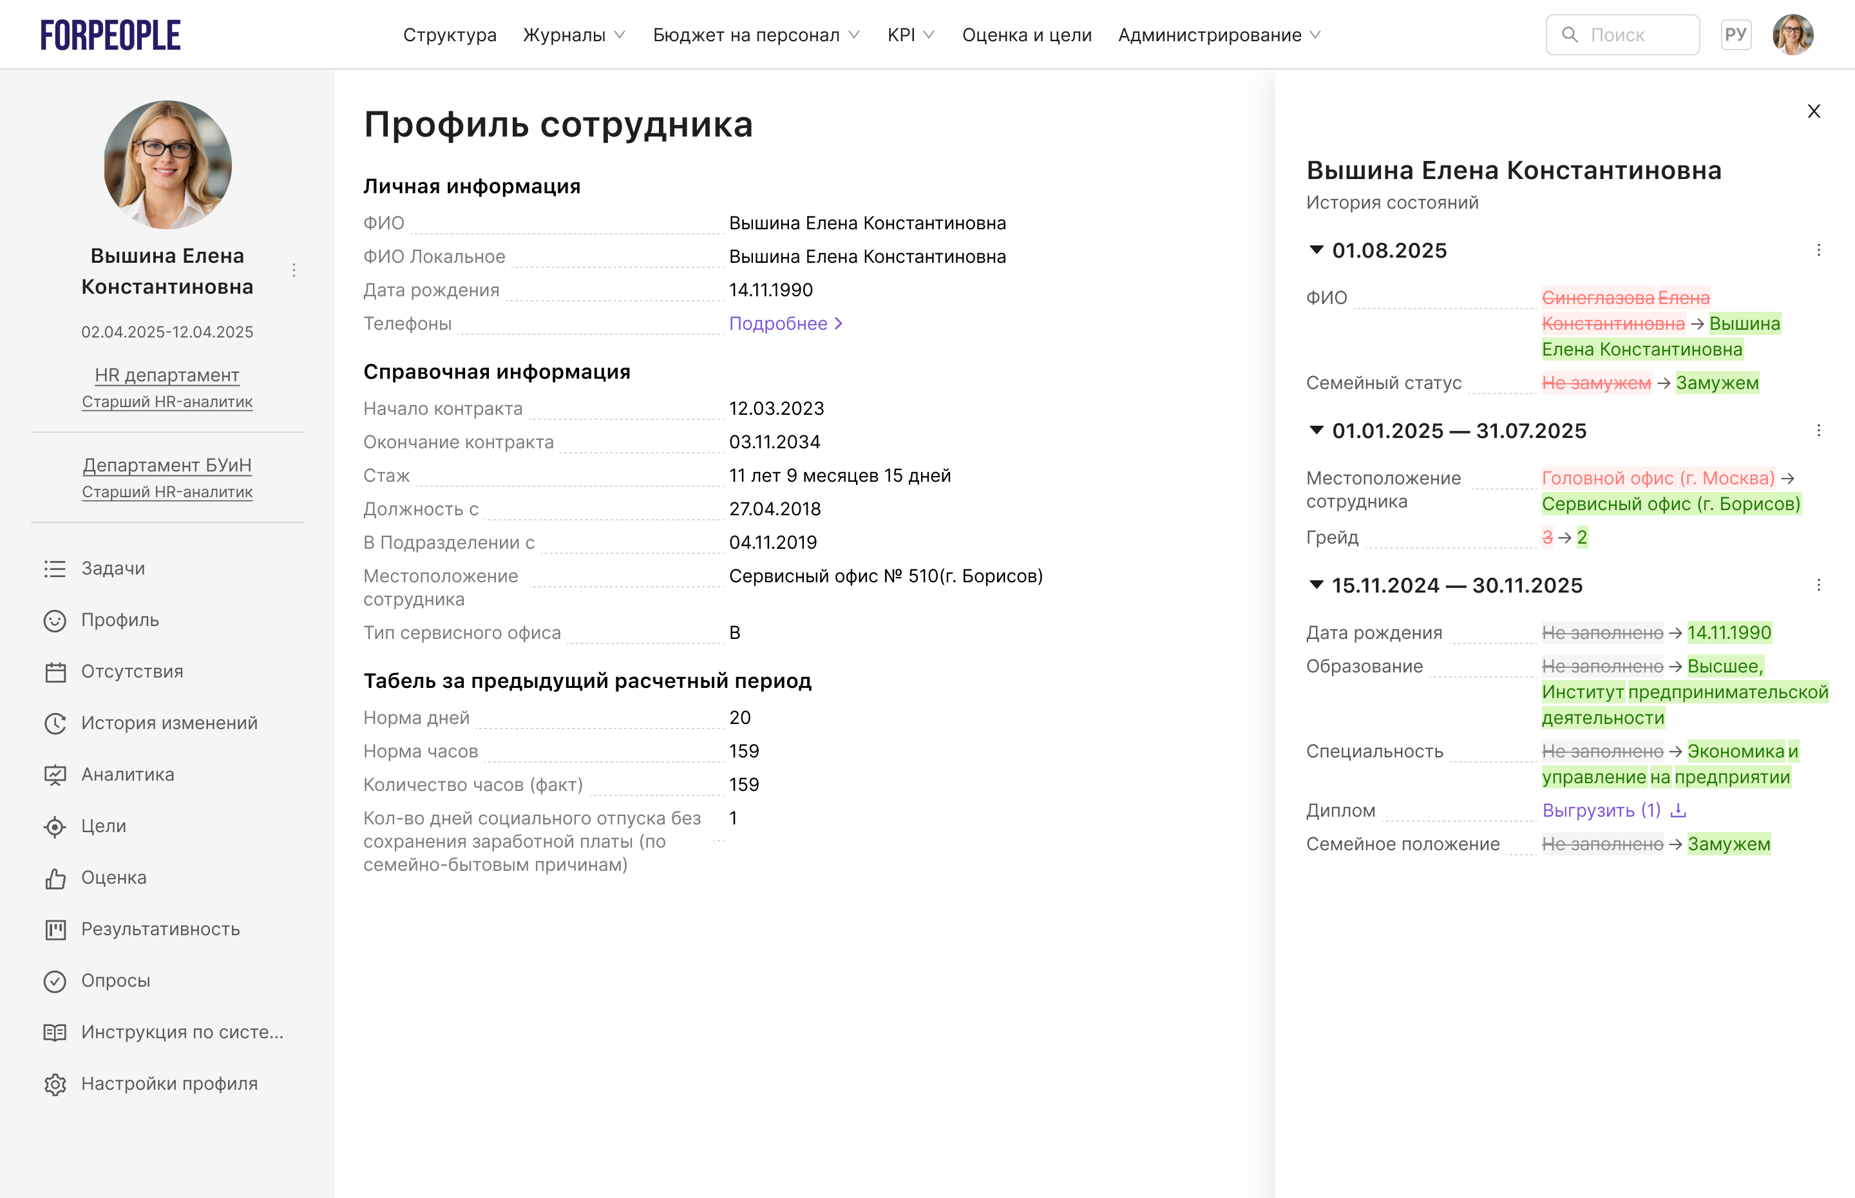Select the Аналитика chart icon
The height and width of the screenshot is (1198, 1855).
[55, 774]
